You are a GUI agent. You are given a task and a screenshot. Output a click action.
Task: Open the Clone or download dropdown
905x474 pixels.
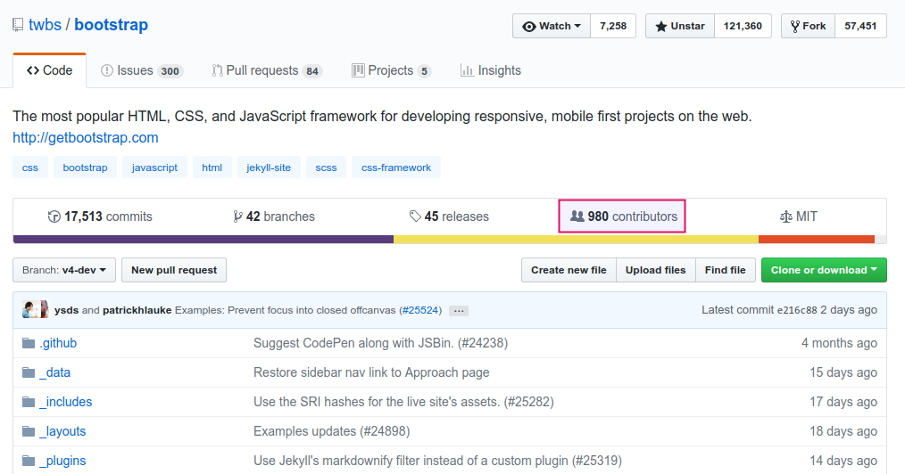824,270
